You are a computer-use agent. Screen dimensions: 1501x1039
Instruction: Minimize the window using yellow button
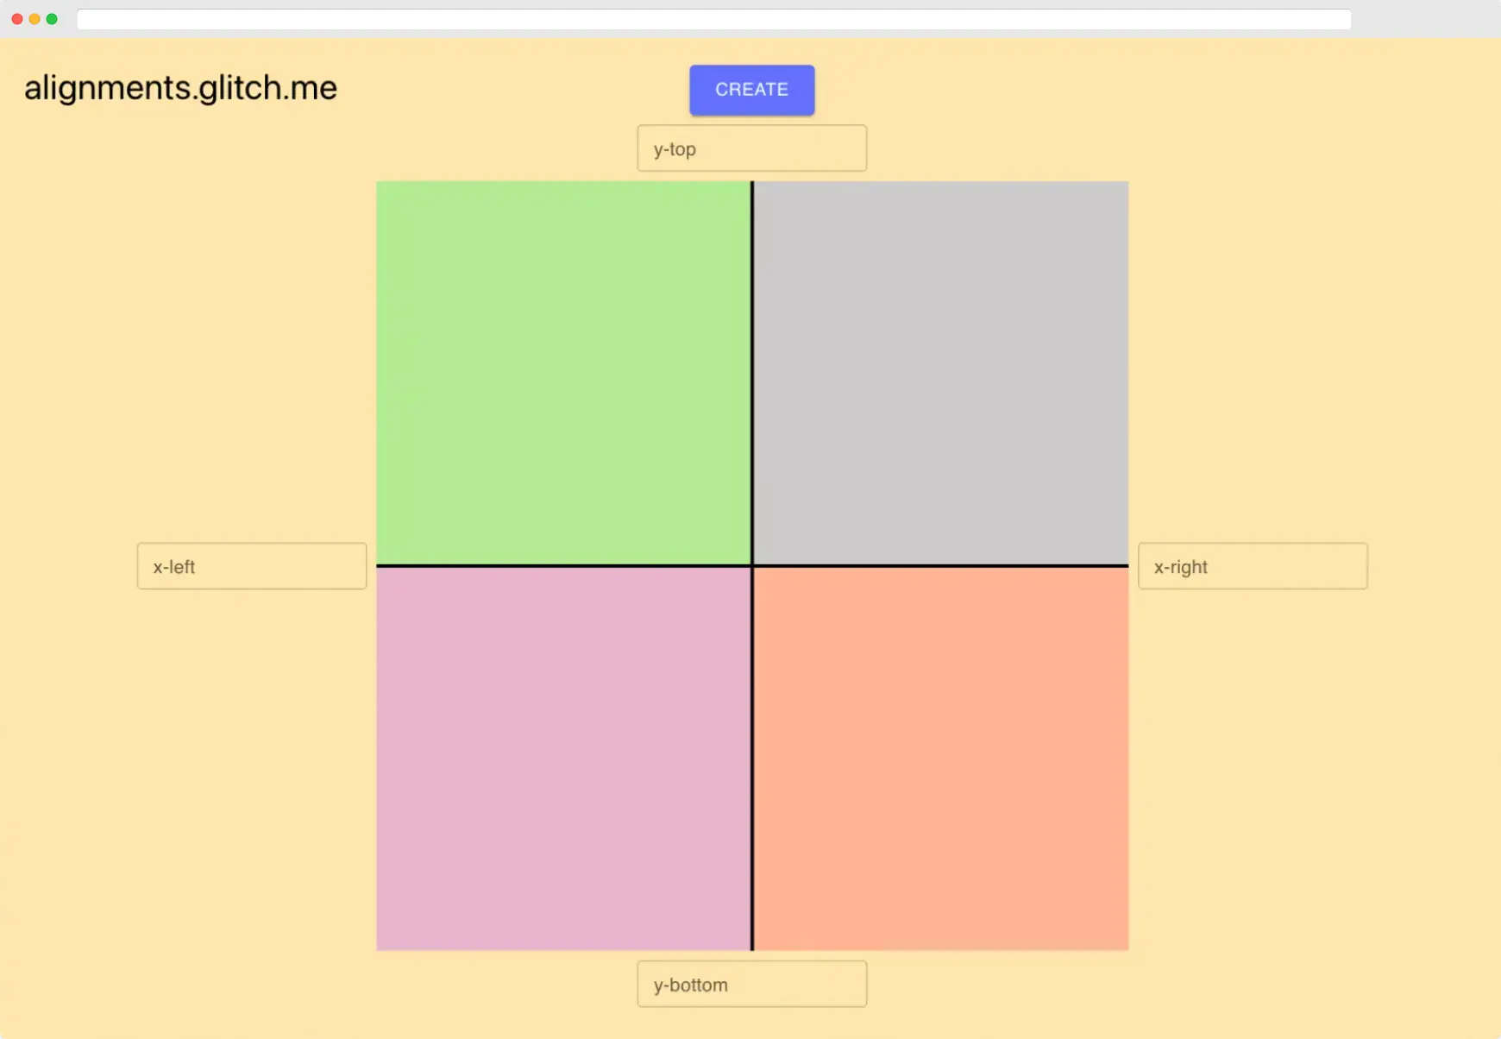point(35,19)
